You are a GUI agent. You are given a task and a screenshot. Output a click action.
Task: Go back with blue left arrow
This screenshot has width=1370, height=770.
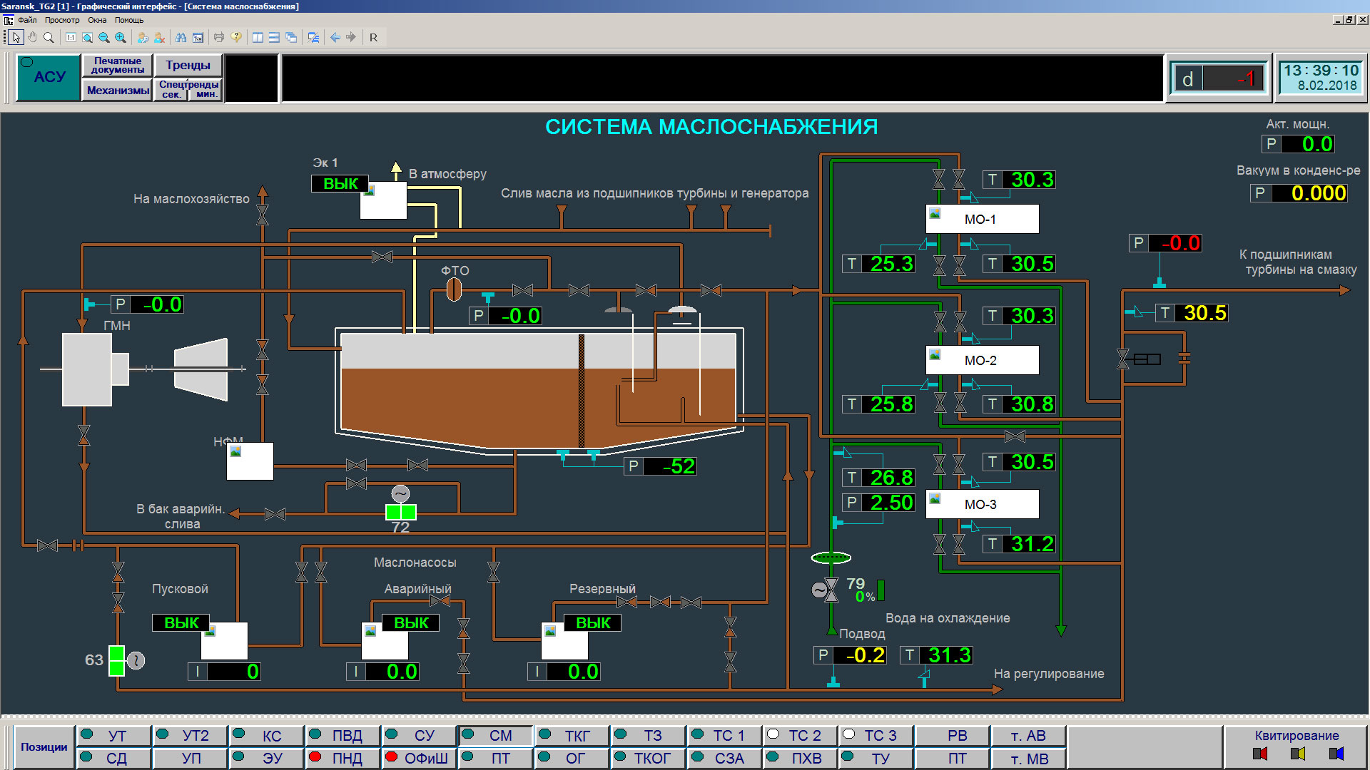tap(335, 37)
